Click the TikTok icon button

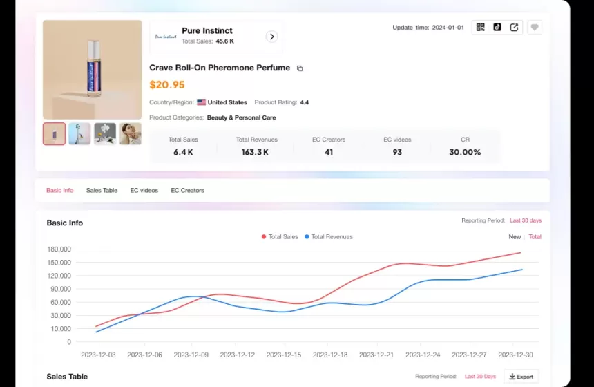(x=497, y=28)
